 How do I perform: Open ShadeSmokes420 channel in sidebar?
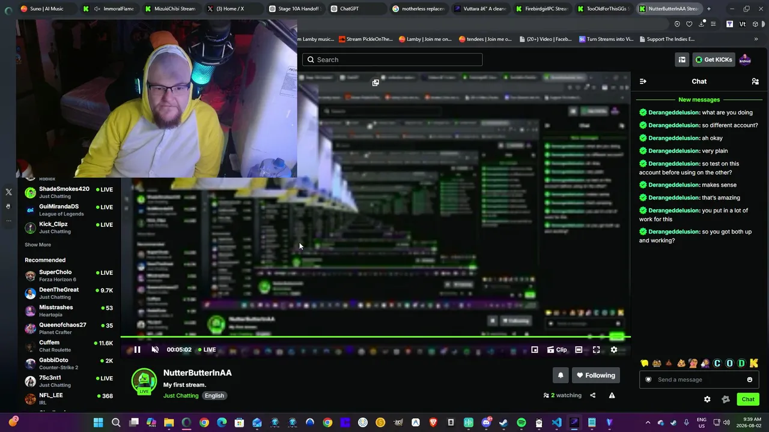pyautogui.click(x=68, y=192)
